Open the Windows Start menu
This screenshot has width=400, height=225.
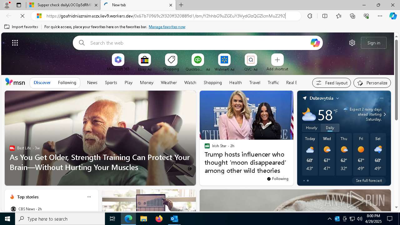coord(7,219)
